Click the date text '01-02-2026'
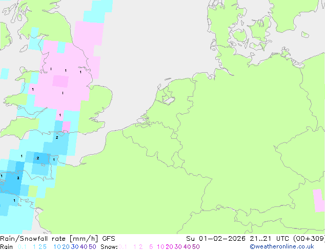This screenshot has height=251, width=325. point(222,239)
